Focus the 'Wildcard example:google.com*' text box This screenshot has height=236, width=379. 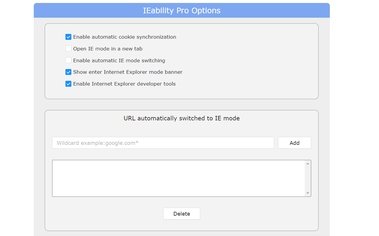click(x=163, y=143)
